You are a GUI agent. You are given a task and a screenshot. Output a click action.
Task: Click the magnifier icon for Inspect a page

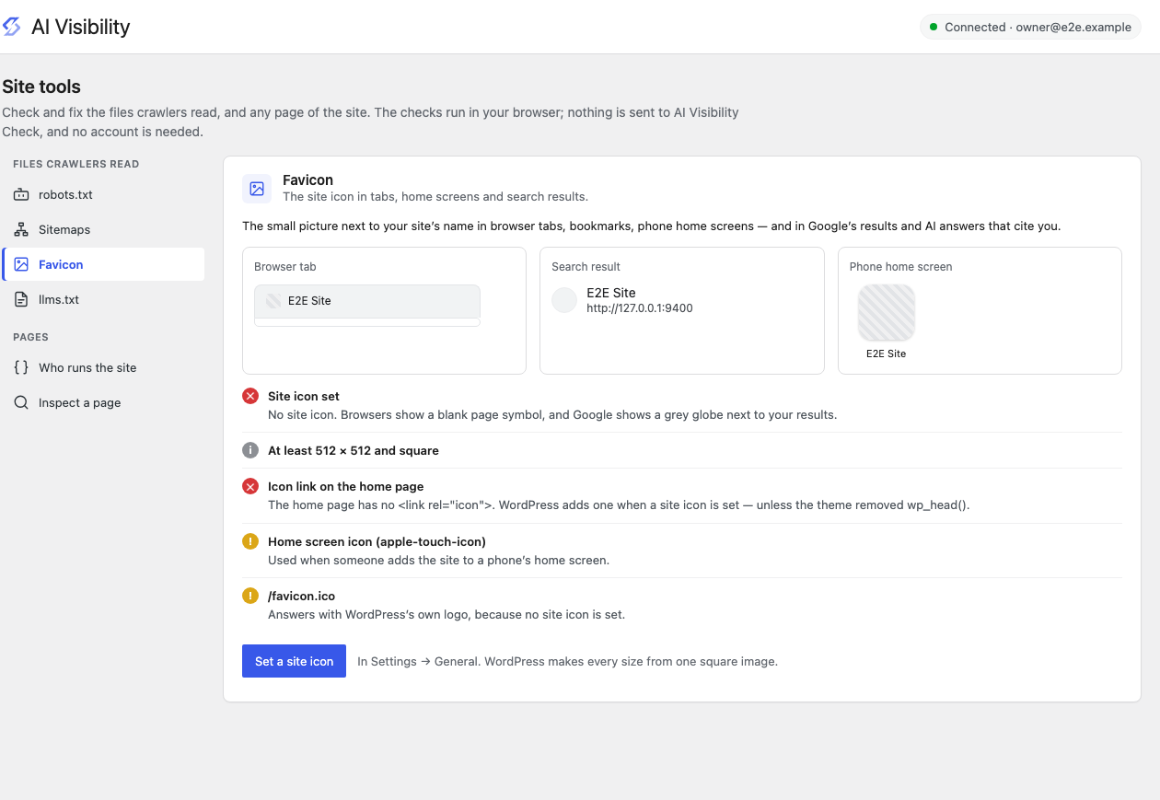(21, 403)
